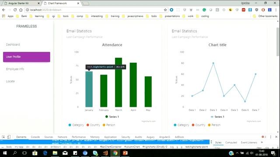Open the Sources tab in DevTools
Image resolution: width=280 pixels, height=157 pixels.
49,137
